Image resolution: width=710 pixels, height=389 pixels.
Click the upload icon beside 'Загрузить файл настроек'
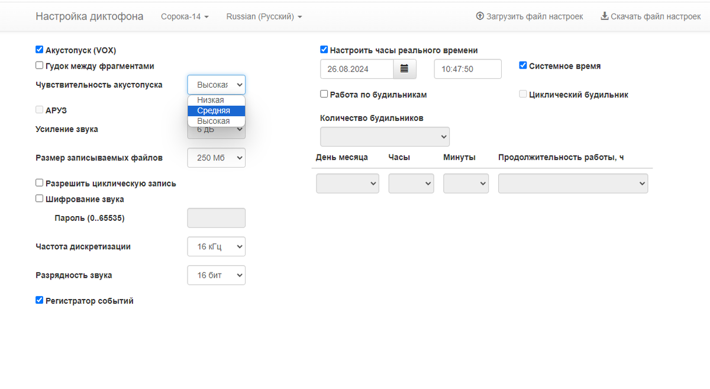pos(479,16)
